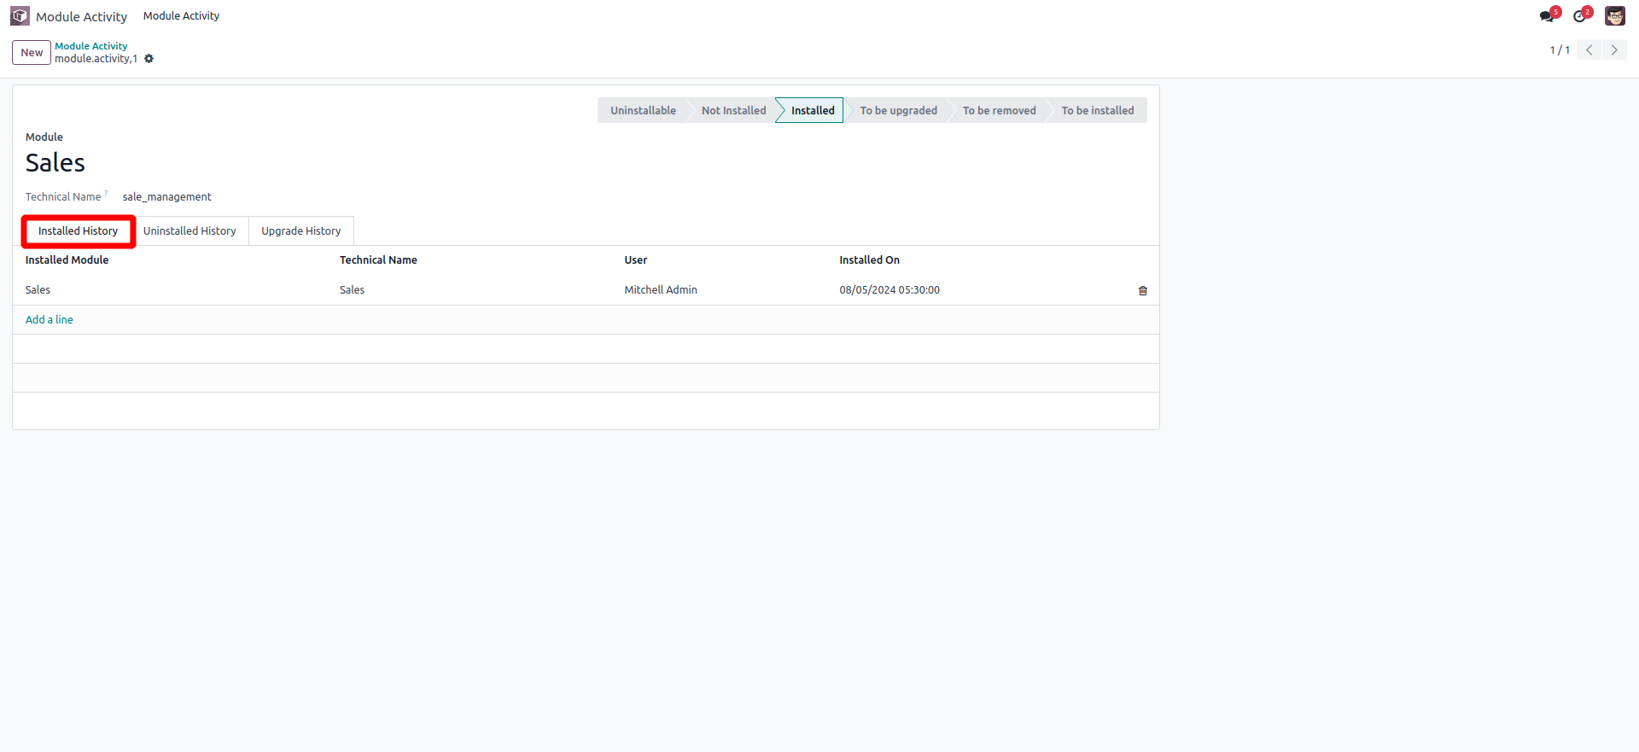Set status to Uninstallable
The image size is (1639, 752).
[x=643, y=110]
